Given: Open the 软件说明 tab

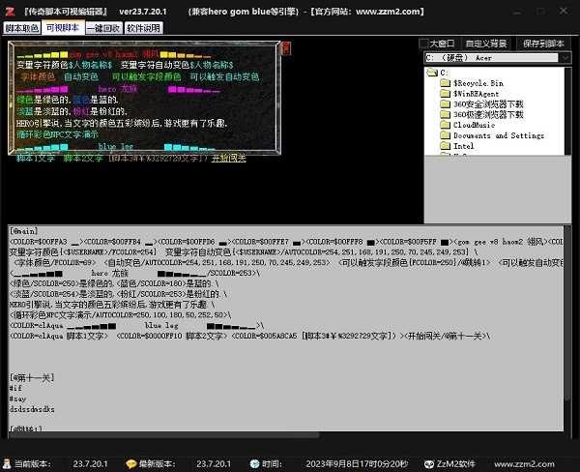Looking at the screenshot, I should pos(143,28).
